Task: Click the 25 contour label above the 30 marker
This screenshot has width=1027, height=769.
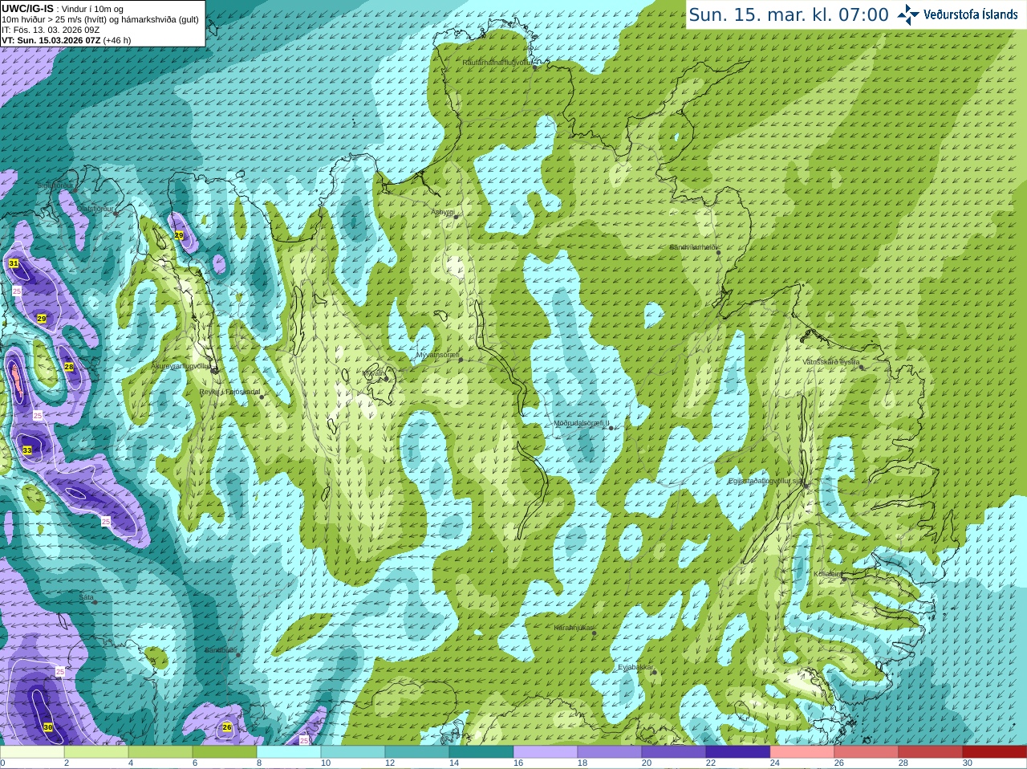Action: (59, 671)
